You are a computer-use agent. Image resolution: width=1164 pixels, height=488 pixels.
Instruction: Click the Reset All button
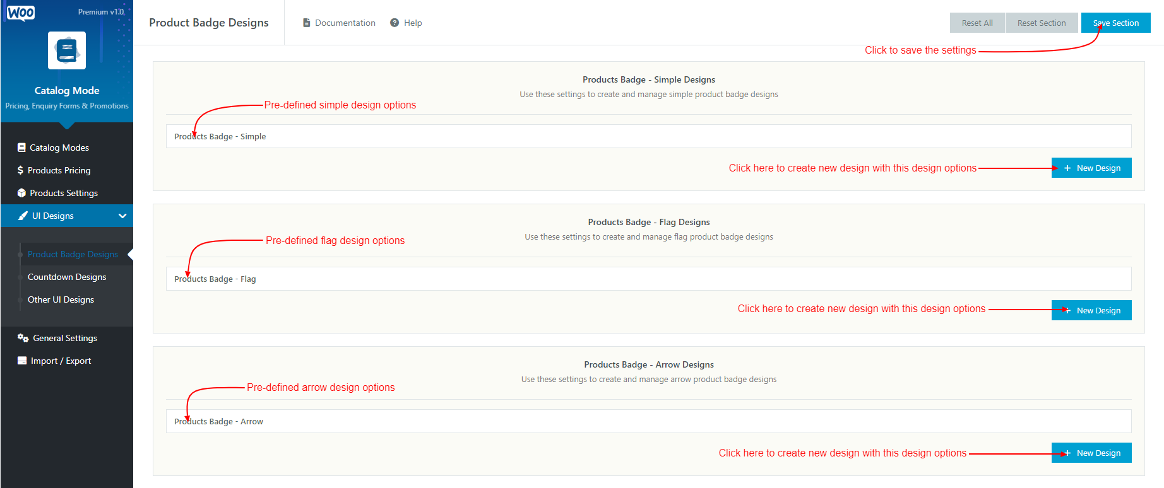click(977, 23)
